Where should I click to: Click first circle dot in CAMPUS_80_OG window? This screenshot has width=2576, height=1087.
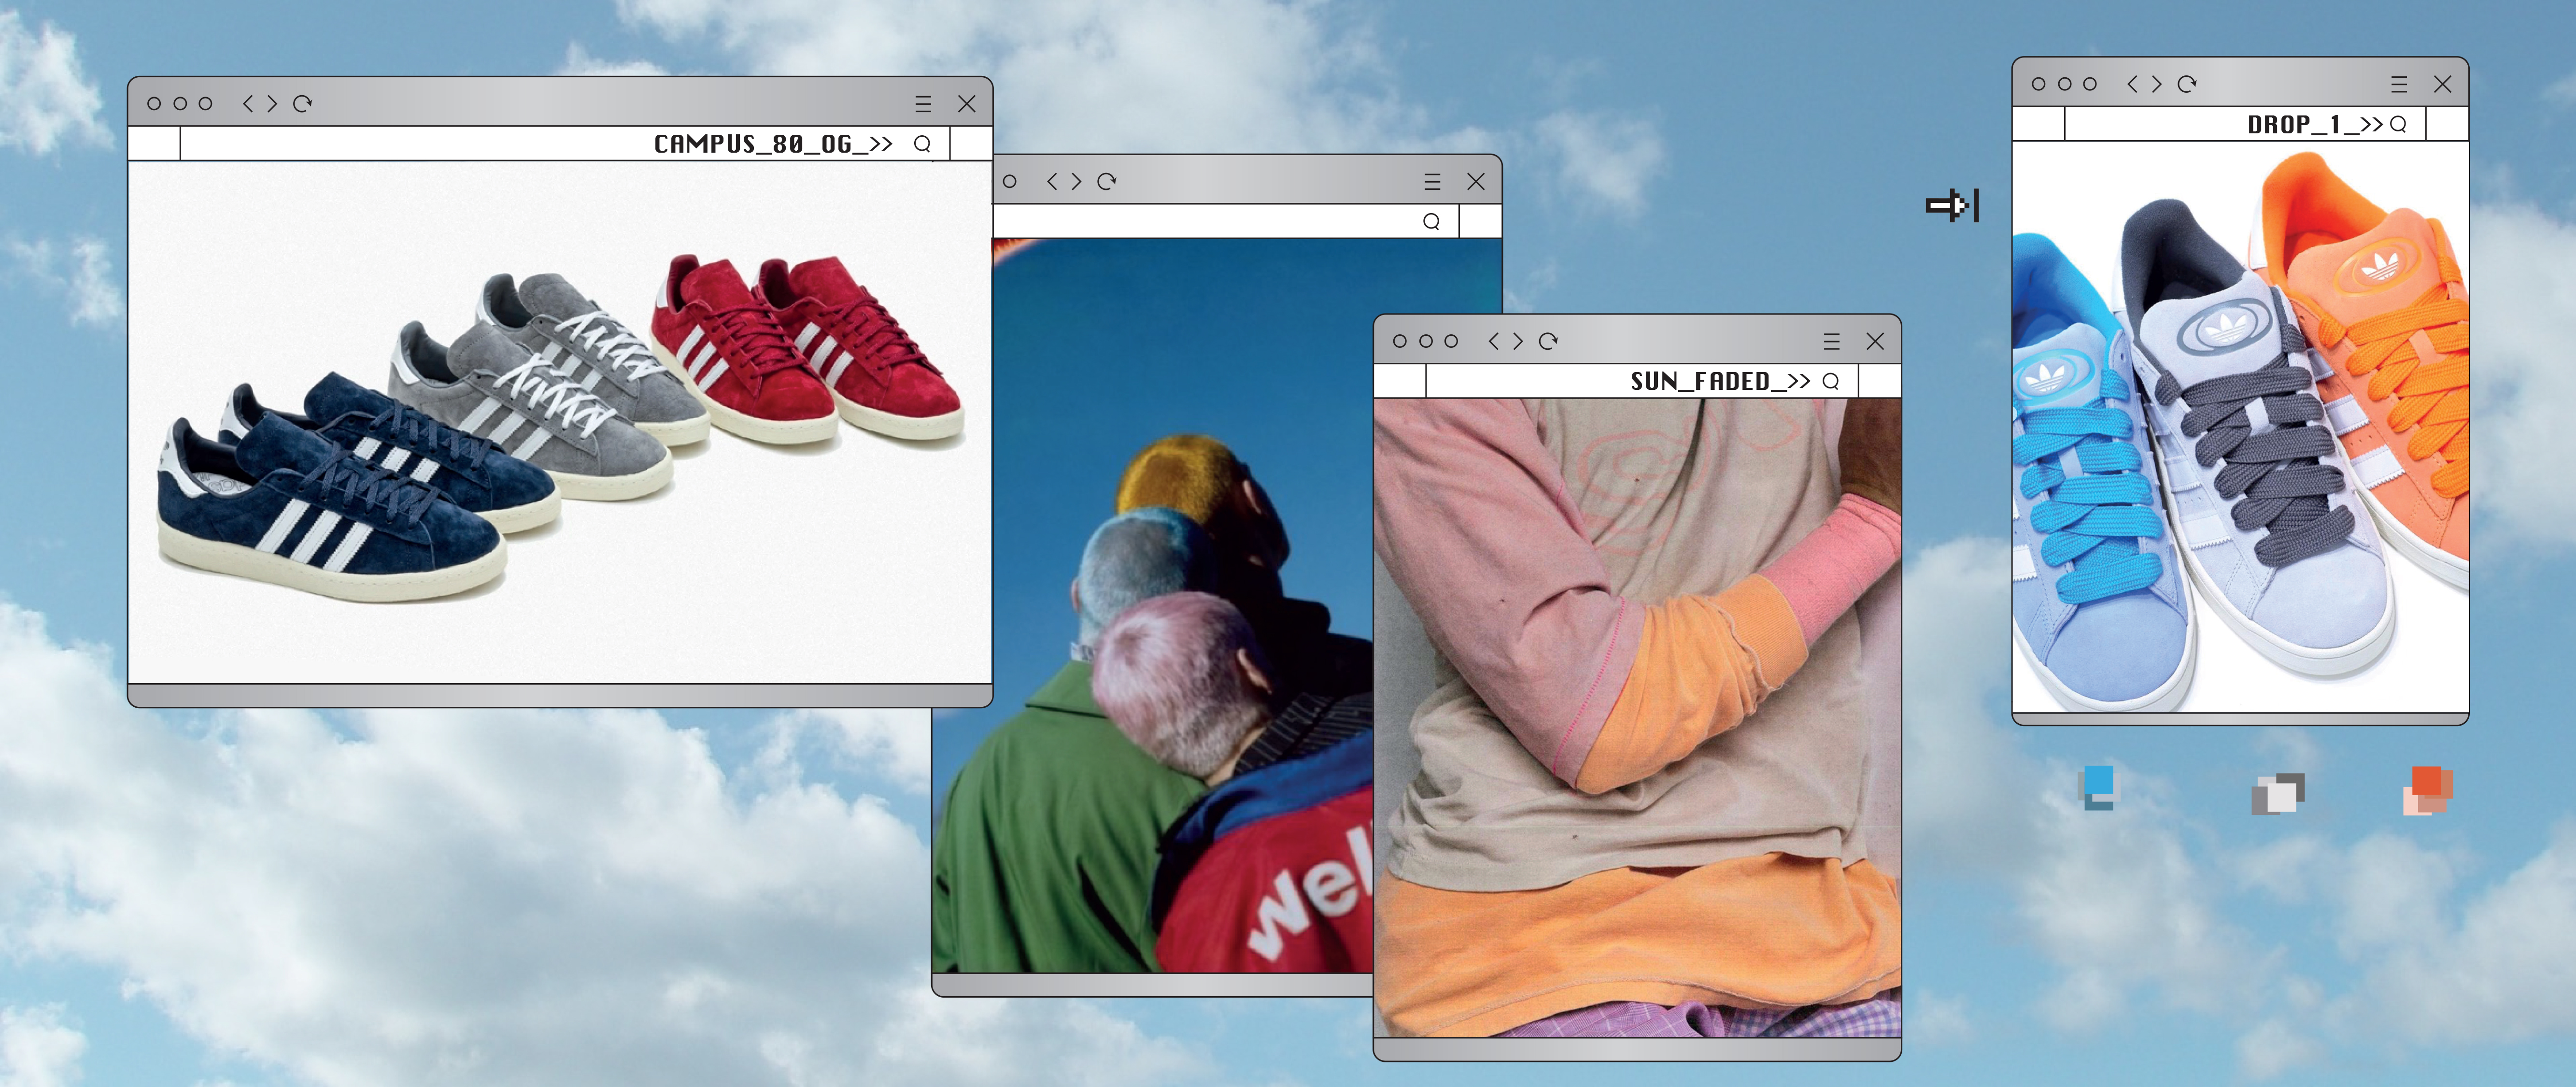click(x=154, y=104)
